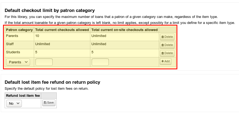The height and width of the screenshot is (115, 239).
Task: Click the Parents category name cell
Action: coord(12,36)
